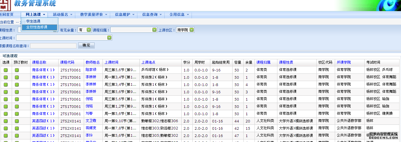
Task: Open the 有无余量 dropdown
Action: click(x=85, y=30)
